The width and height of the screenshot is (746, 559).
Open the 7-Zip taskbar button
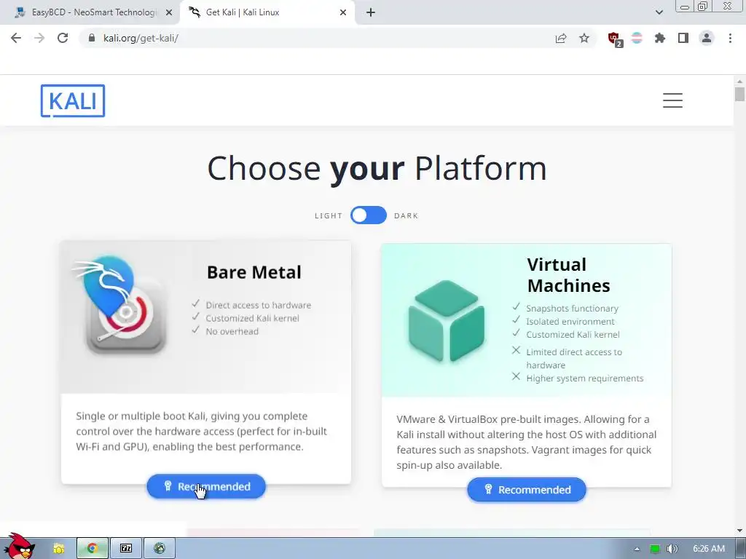(125, 549)
